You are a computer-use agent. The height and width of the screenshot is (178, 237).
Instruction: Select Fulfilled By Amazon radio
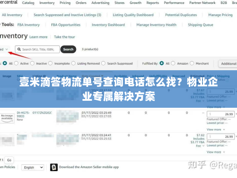coord(173,63)
